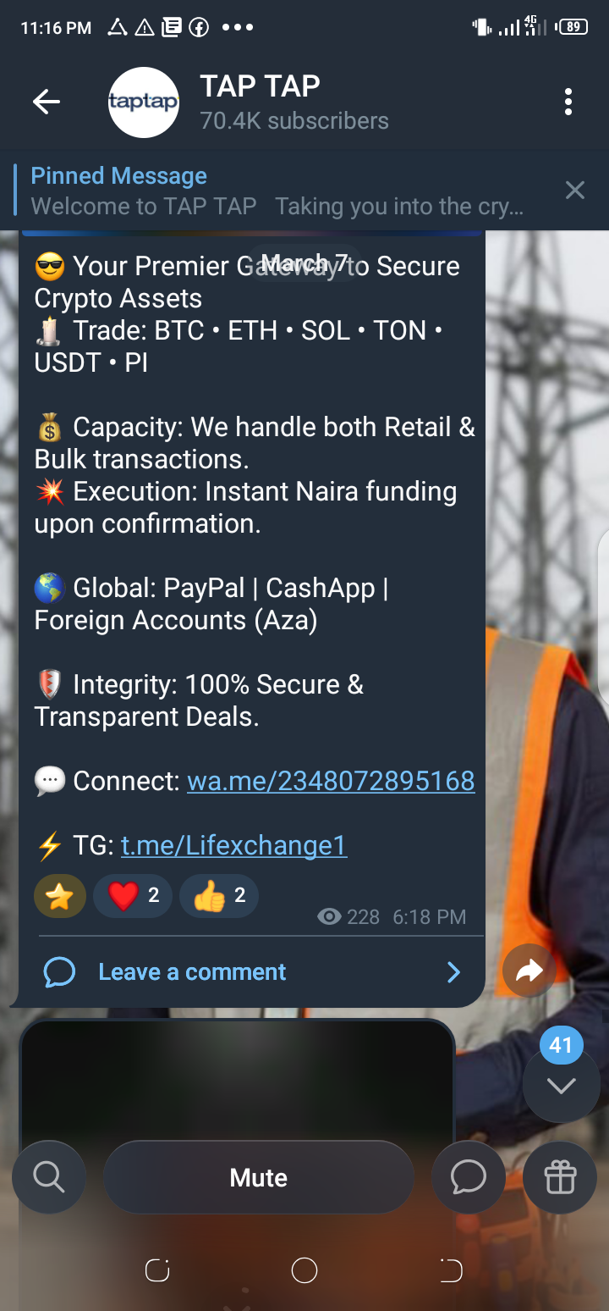609x1311 pixels.
Task: Open the discussion chat bubble icon
Action: 468,1176
